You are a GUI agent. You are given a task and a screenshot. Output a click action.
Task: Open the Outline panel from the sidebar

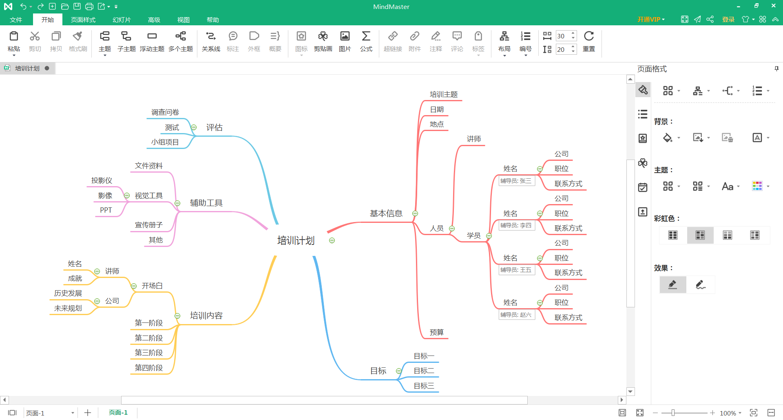[x=643, y=114]
